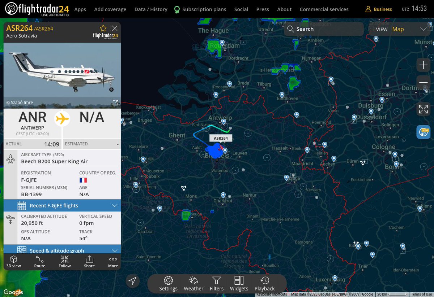Open 3D view of the flight
434x297 pixels.
pos(14,262)
